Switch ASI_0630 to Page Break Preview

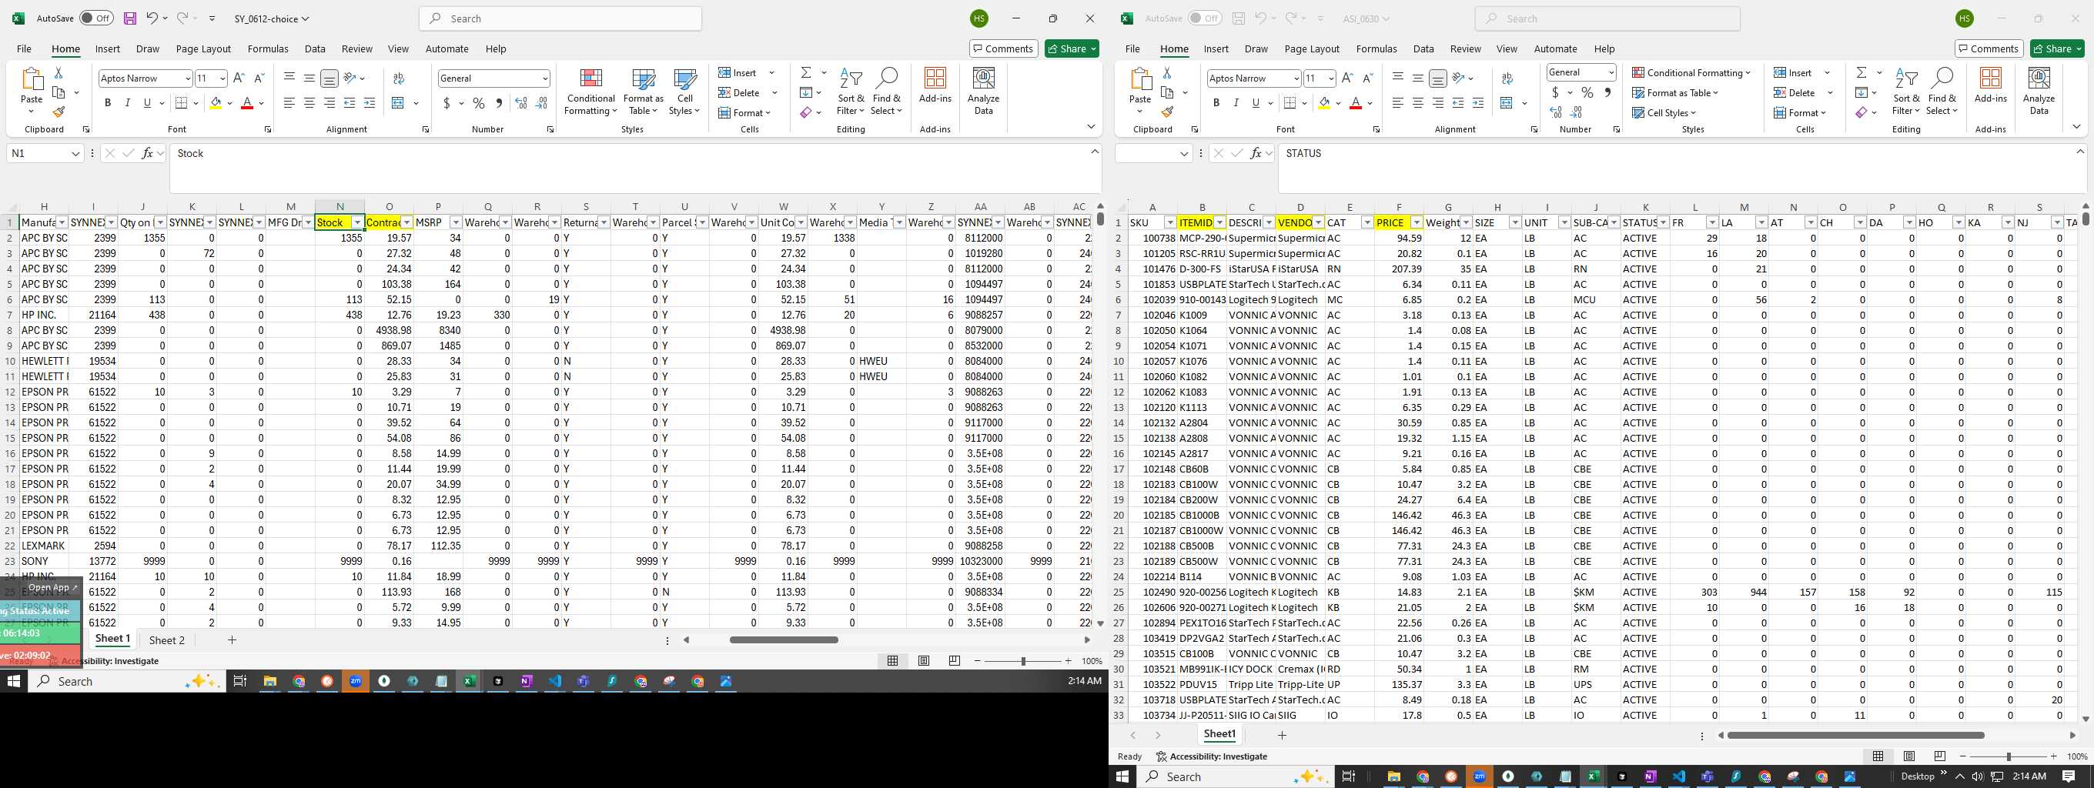tap(1940, 756)
